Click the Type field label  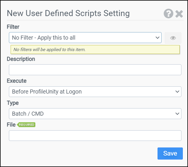[13, 103]
